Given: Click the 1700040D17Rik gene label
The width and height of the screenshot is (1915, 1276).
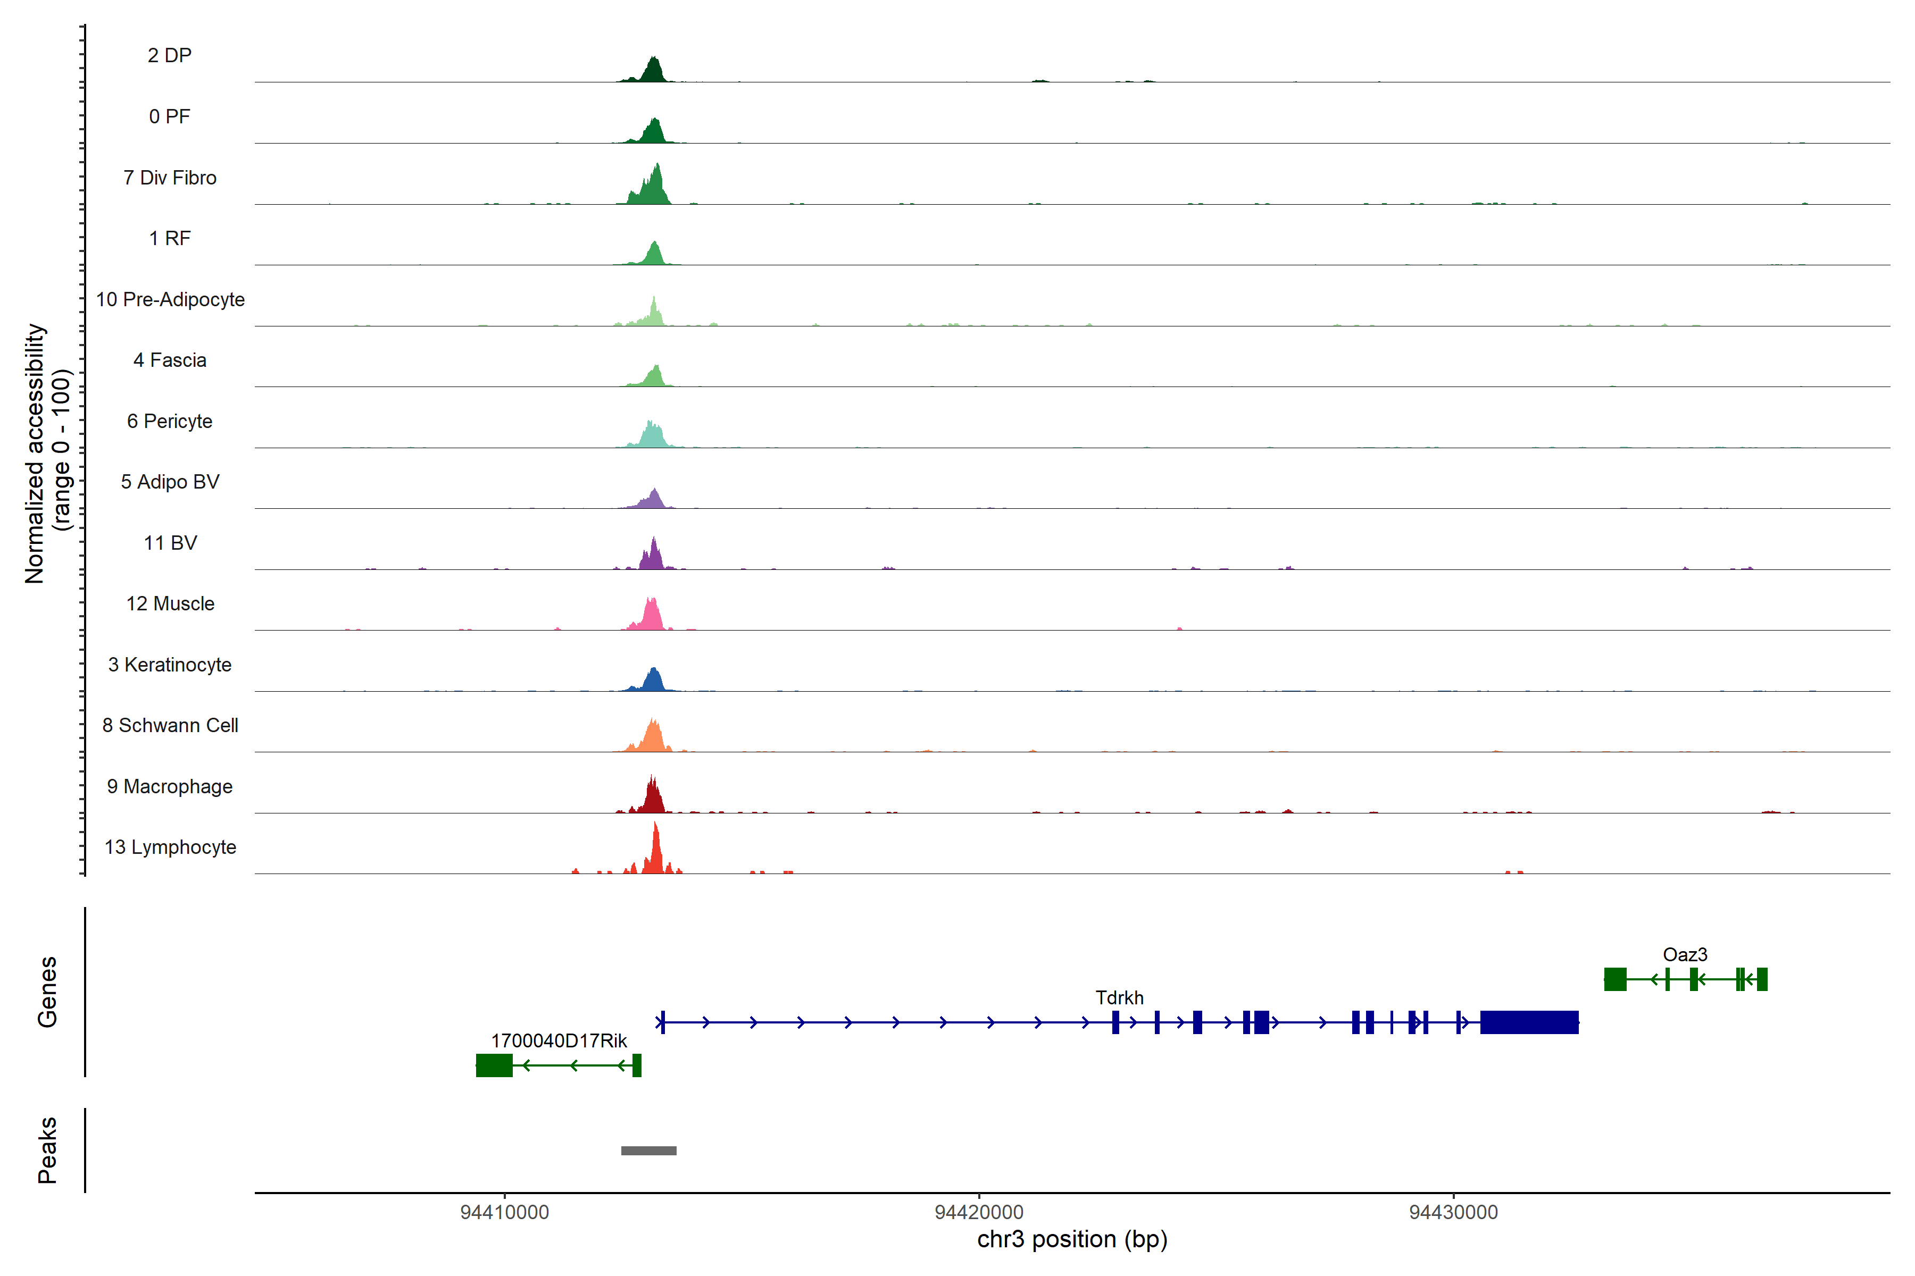Looking at the screenshot, I should click(559, 1041).
